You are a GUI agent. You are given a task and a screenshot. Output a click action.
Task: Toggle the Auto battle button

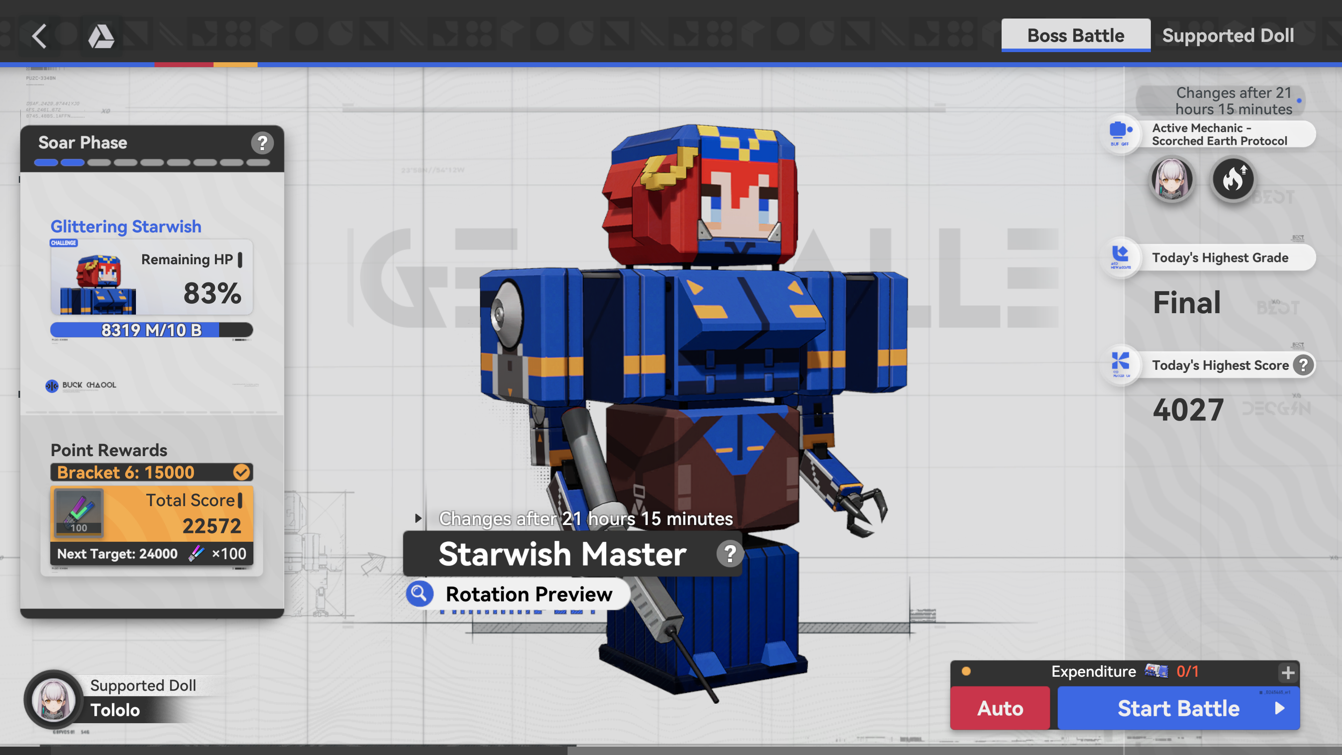[x=1000, y=708]
